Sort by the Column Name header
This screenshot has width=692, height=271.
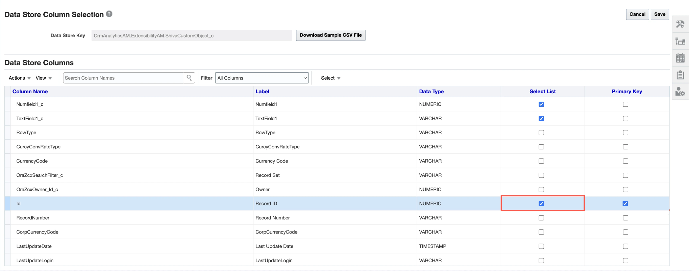[30, 92]
